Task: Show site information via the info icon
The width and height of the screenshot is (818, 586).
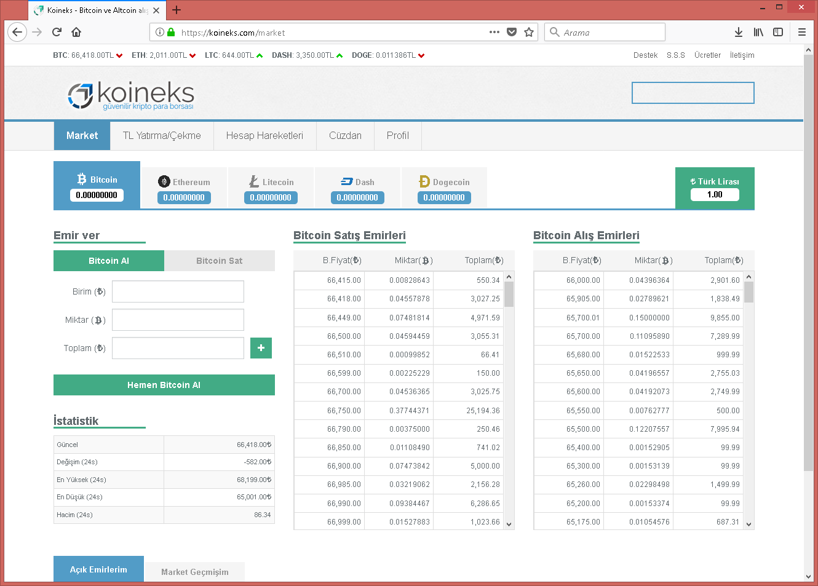Action: coord(160,32)
